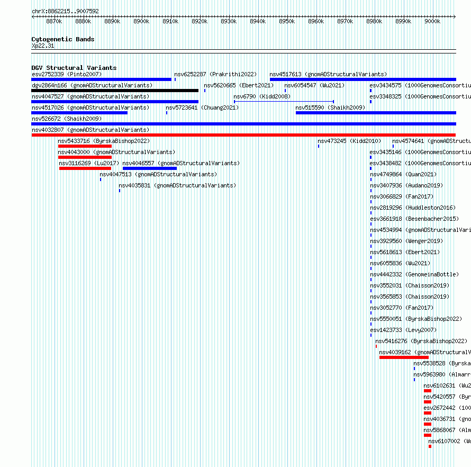Click the blue nsv515590 variant bar
Screen dimensions: 471x467
point(376,113)
